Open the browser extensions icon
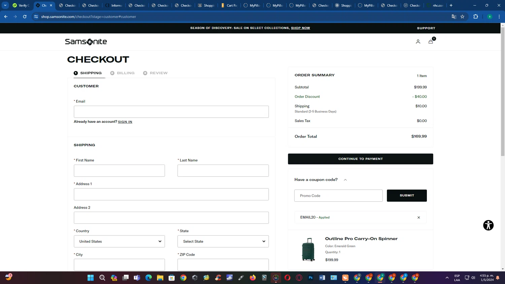 pyautogui.click(x=476, y=16)
